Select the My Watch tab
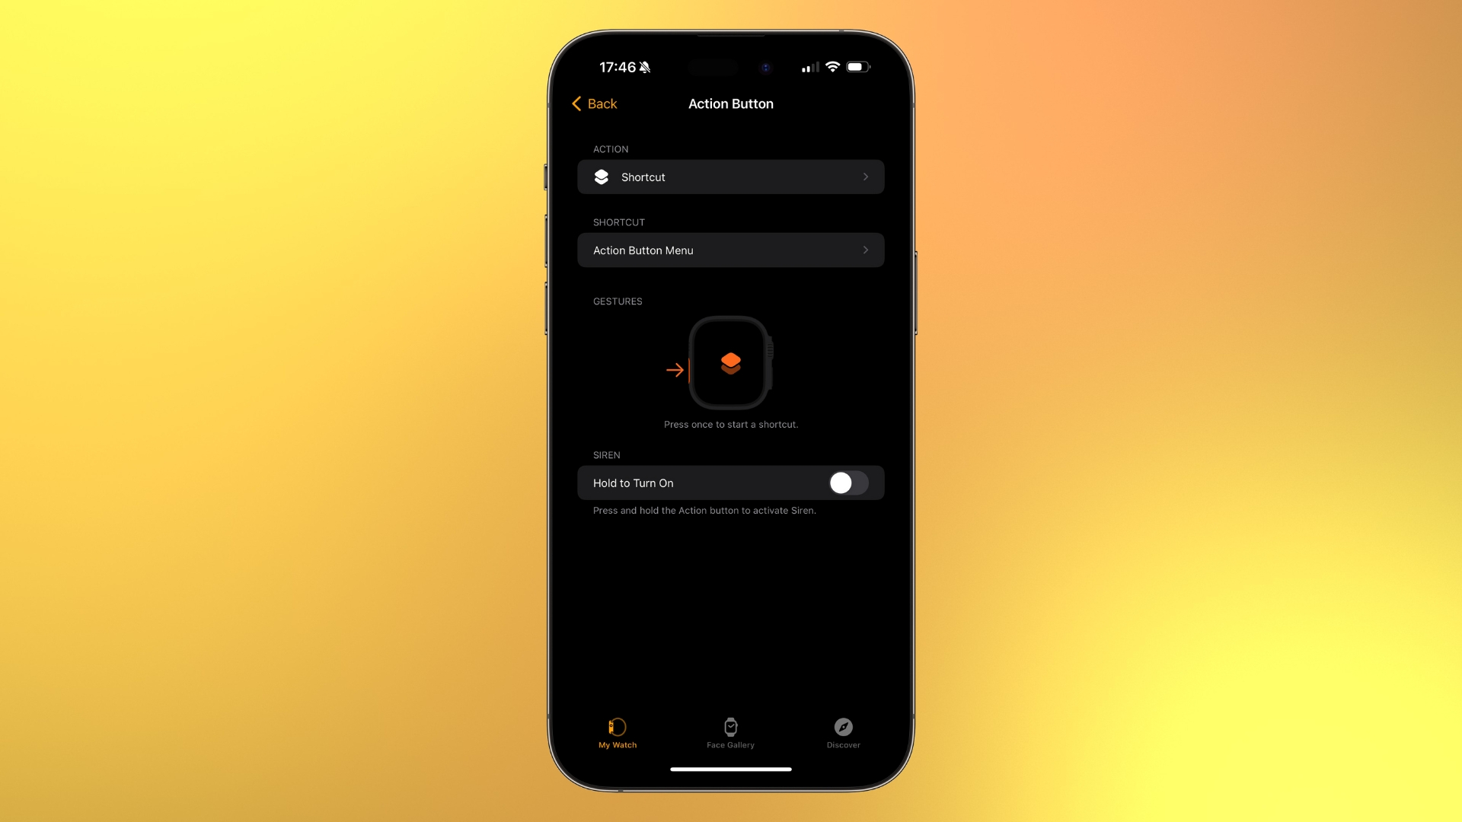1462x822 pixels. pyautogui.click(x=618, y=733)
